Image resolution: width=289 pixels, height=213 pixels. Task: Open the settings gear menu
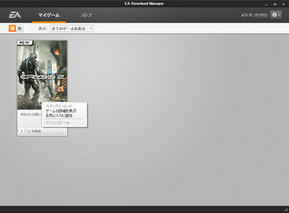tap(276, 15)
